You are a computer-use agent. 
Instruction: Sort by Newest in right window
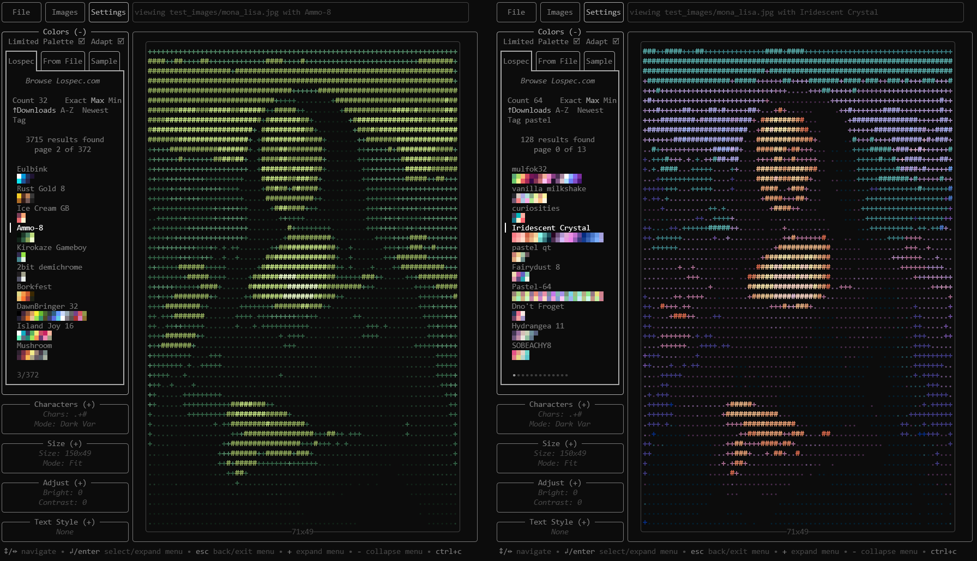click(590, 110)
